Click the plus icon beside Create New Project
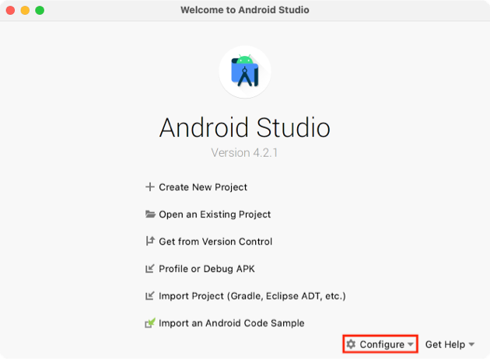Screen dimensions: 490x359 click(150, 187)
